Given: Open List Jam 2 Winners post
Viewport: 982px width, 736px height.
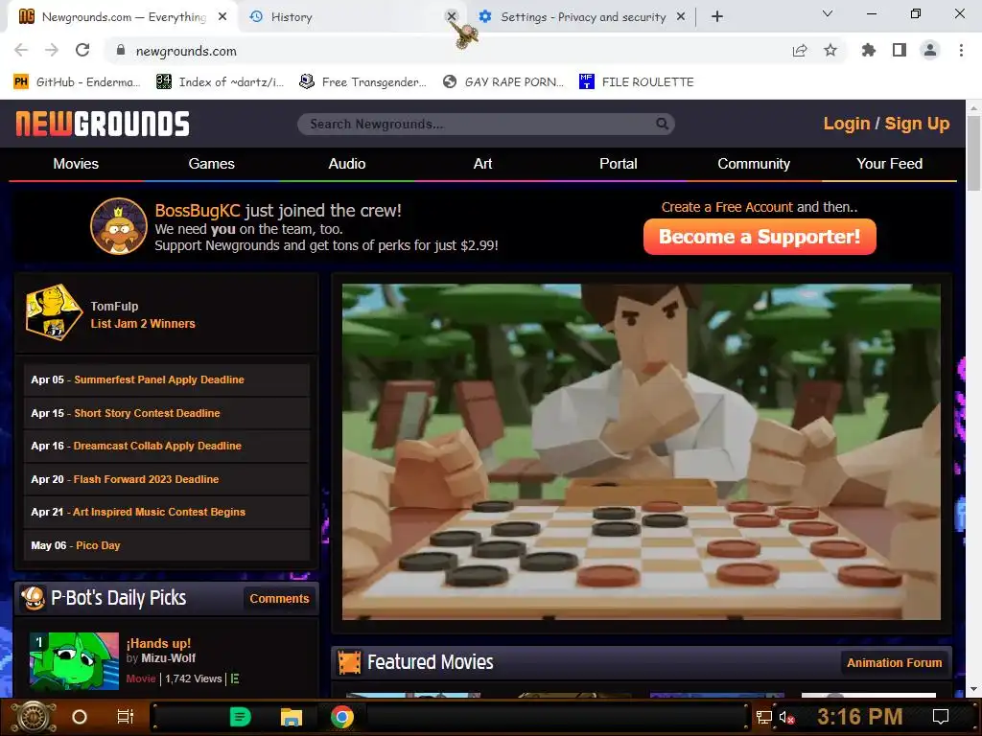Looking at the screenshot, I should pyautogui.click(x=143, y=324).
